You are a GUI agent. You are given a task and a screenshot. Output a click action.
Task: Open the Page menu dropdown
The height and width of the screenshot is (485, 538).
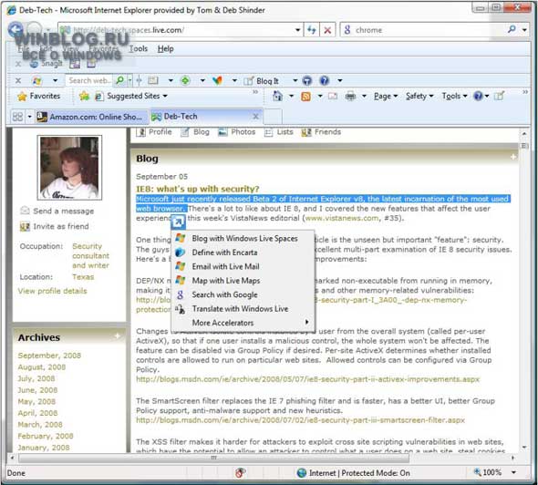pyautogui.click(x=386, y=97)
